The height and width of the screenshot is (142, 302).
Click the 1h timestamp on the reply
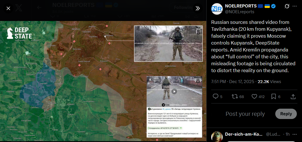(x=288, y=134)
